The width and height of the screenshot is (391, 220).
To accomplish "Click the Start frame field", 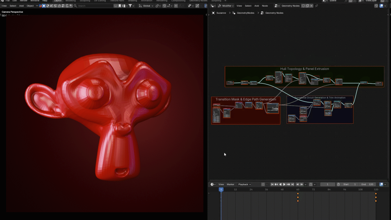I will [350, 185].
